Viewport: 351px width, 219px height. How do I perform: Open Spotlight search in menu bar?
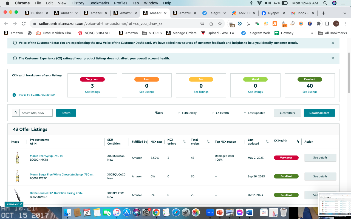click(x=325, y=3)
